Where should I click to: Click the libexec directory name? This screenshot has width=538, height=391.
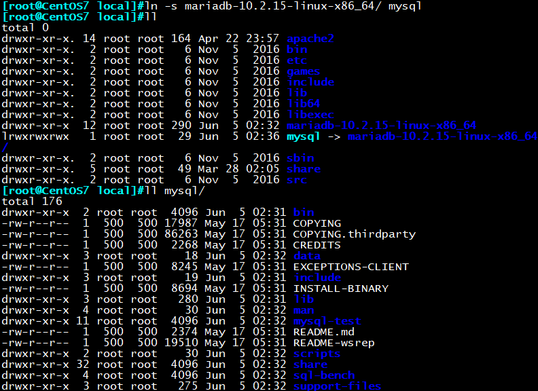[x=310, y=115]
